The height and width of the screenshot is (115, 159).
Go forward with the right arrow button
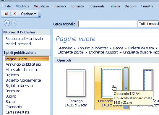click(14, 23)
